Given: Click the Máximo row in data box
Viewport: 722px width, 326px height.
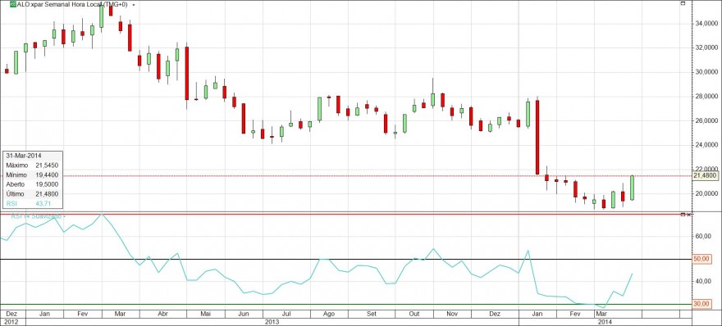Looking at the screenshot, I should point(32,165).
